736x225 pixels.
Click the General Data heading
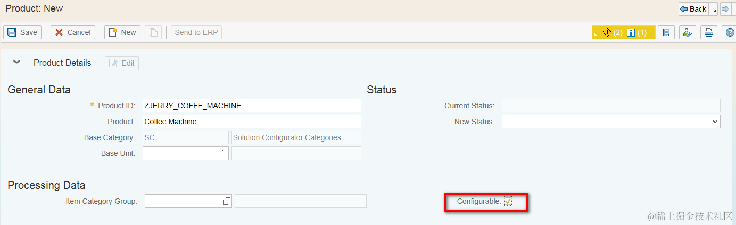pos(39,90)
